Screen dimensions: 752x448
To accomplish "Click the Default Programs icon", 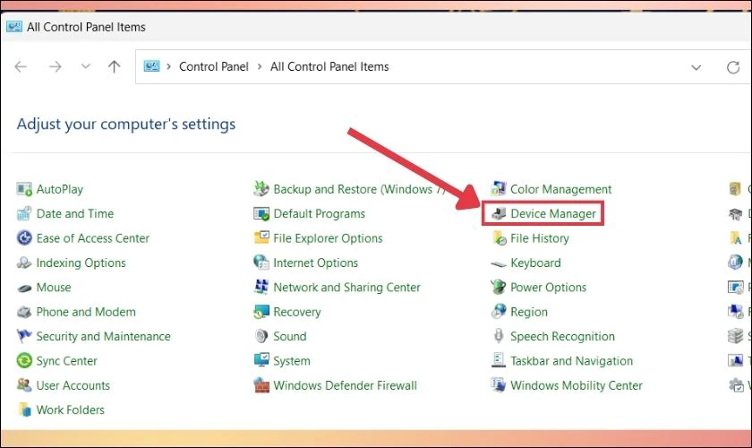I will point(261,213).
